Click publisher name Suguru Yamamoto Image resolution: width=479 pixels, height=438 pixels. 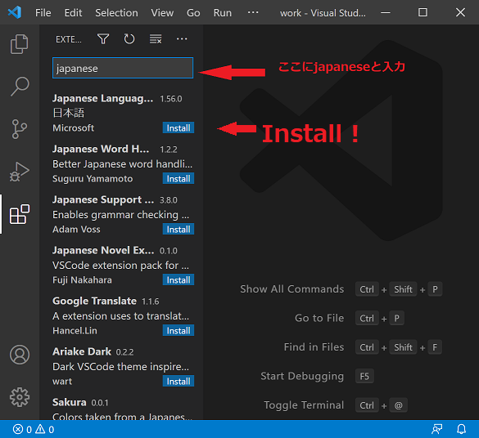[x=93, y=179]
